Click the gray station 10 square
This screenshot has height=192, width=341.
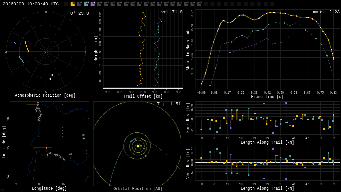click(133, 4)
